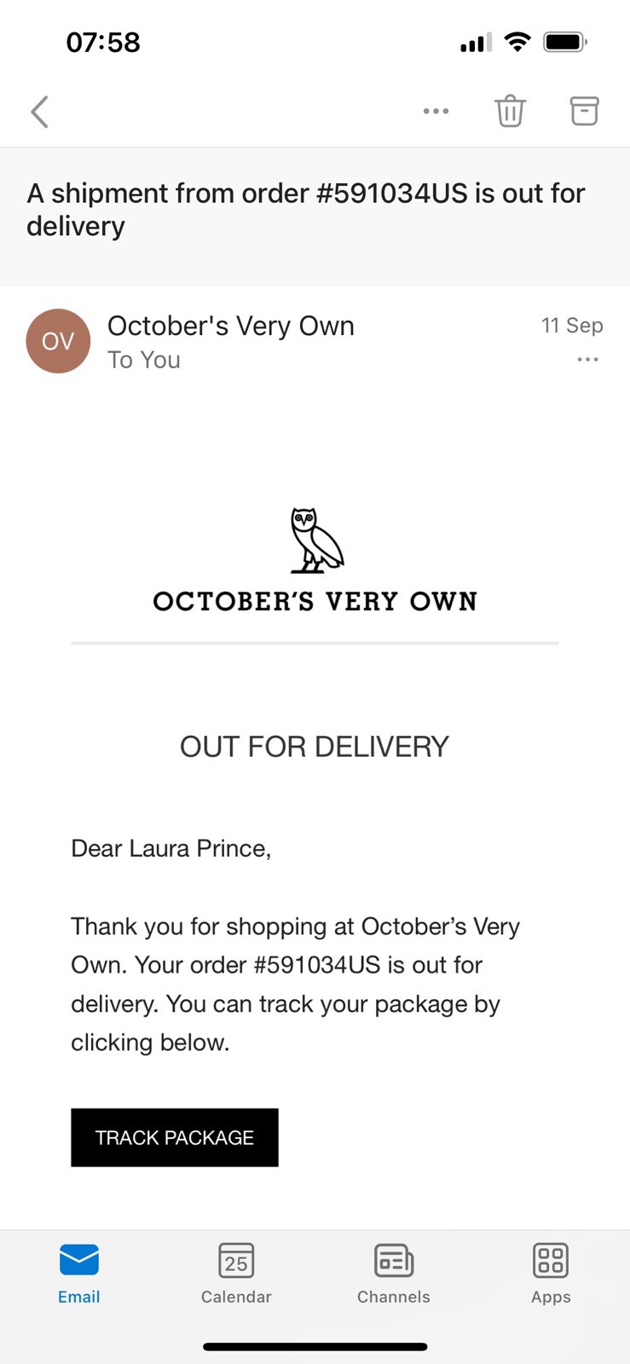The image size is (630, 1364).
Task: Tap the OV sender avatar
Action: (x=58, y=341)
